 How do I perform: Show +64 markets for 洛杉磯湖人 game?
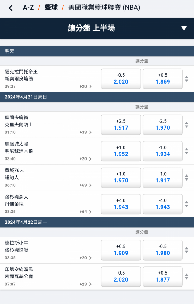coord(86,212)
